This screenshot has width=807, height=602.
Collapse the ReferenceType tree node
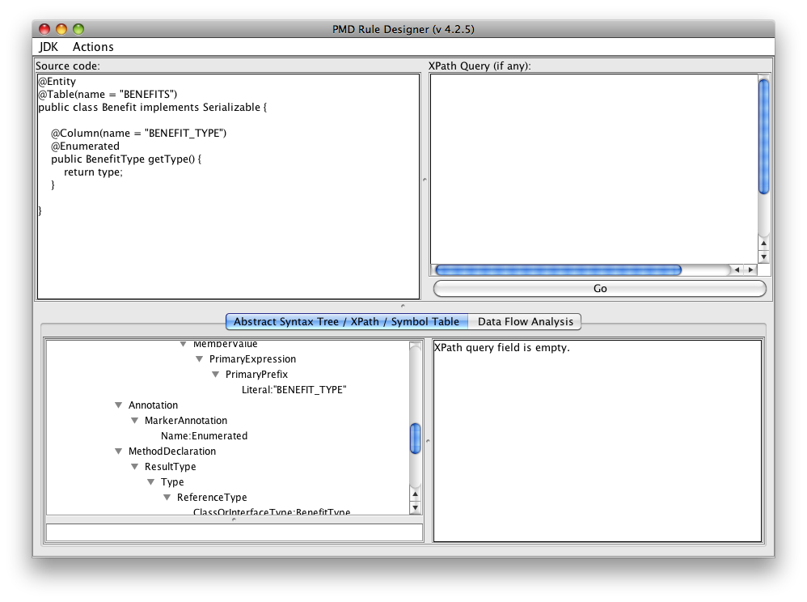tap(167, 498)
